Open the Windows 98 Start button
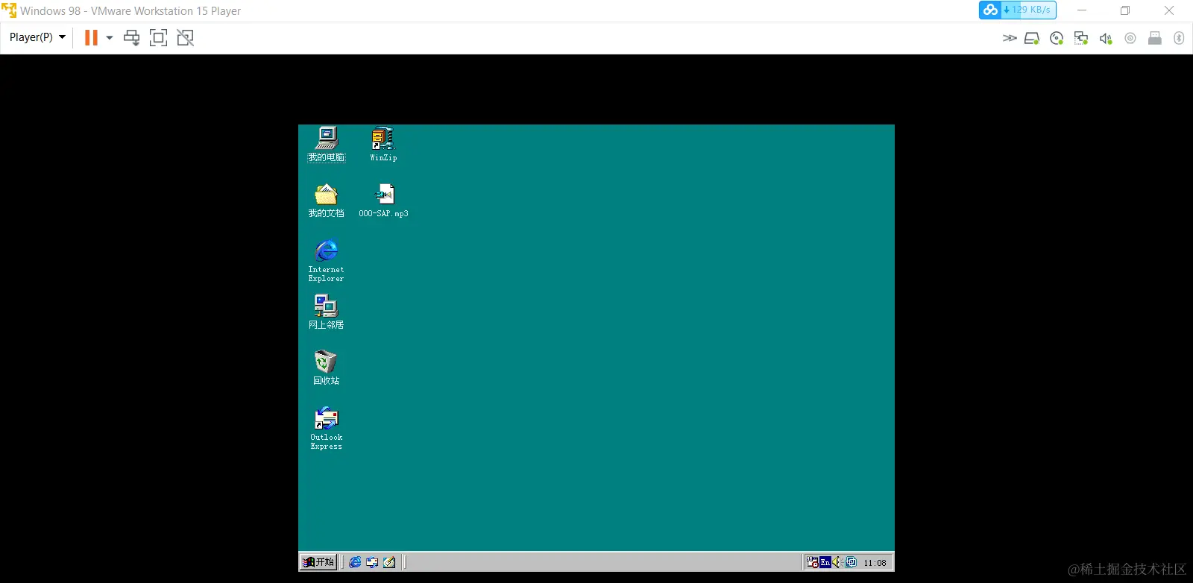The image size is (1193, 583). (318, 562)
